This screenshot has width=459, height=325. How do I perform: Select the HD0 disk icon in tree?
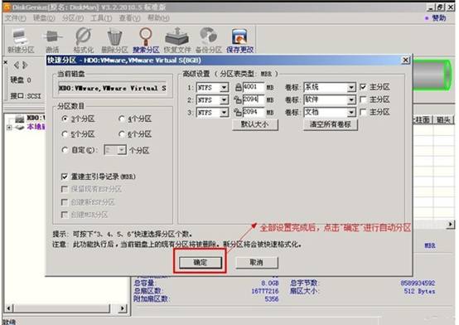(x=20, y=119)
